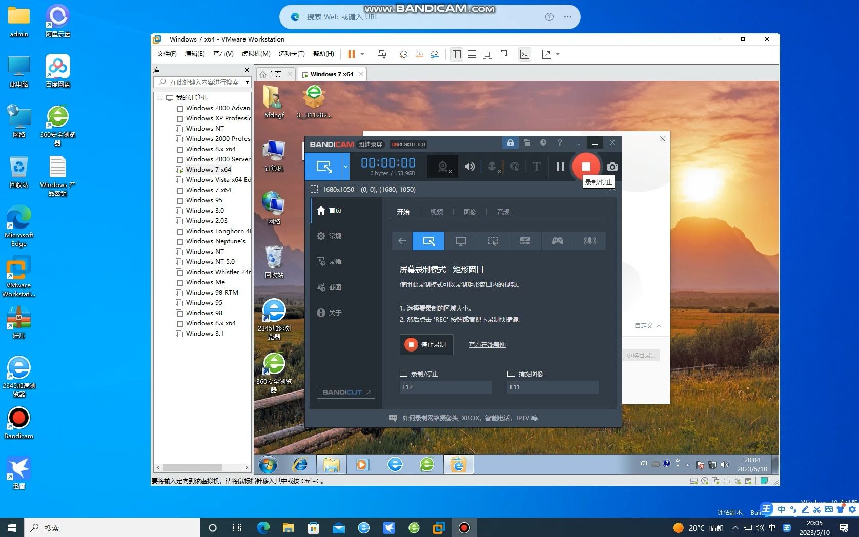Switch to the 图像 tab in Bandicam
The width and height of the screenshot is (859, 537).
(x=469, y=212)
